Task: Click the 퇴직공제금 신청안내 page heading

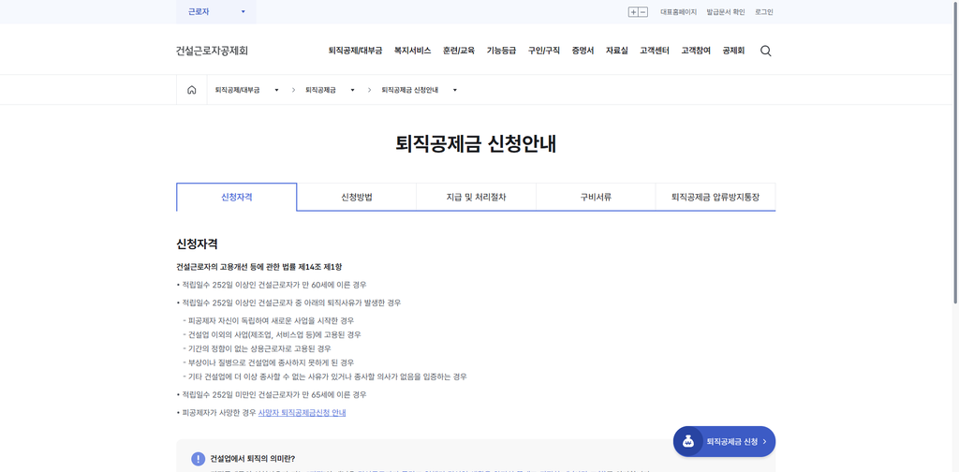Action: tap(476, 143)
